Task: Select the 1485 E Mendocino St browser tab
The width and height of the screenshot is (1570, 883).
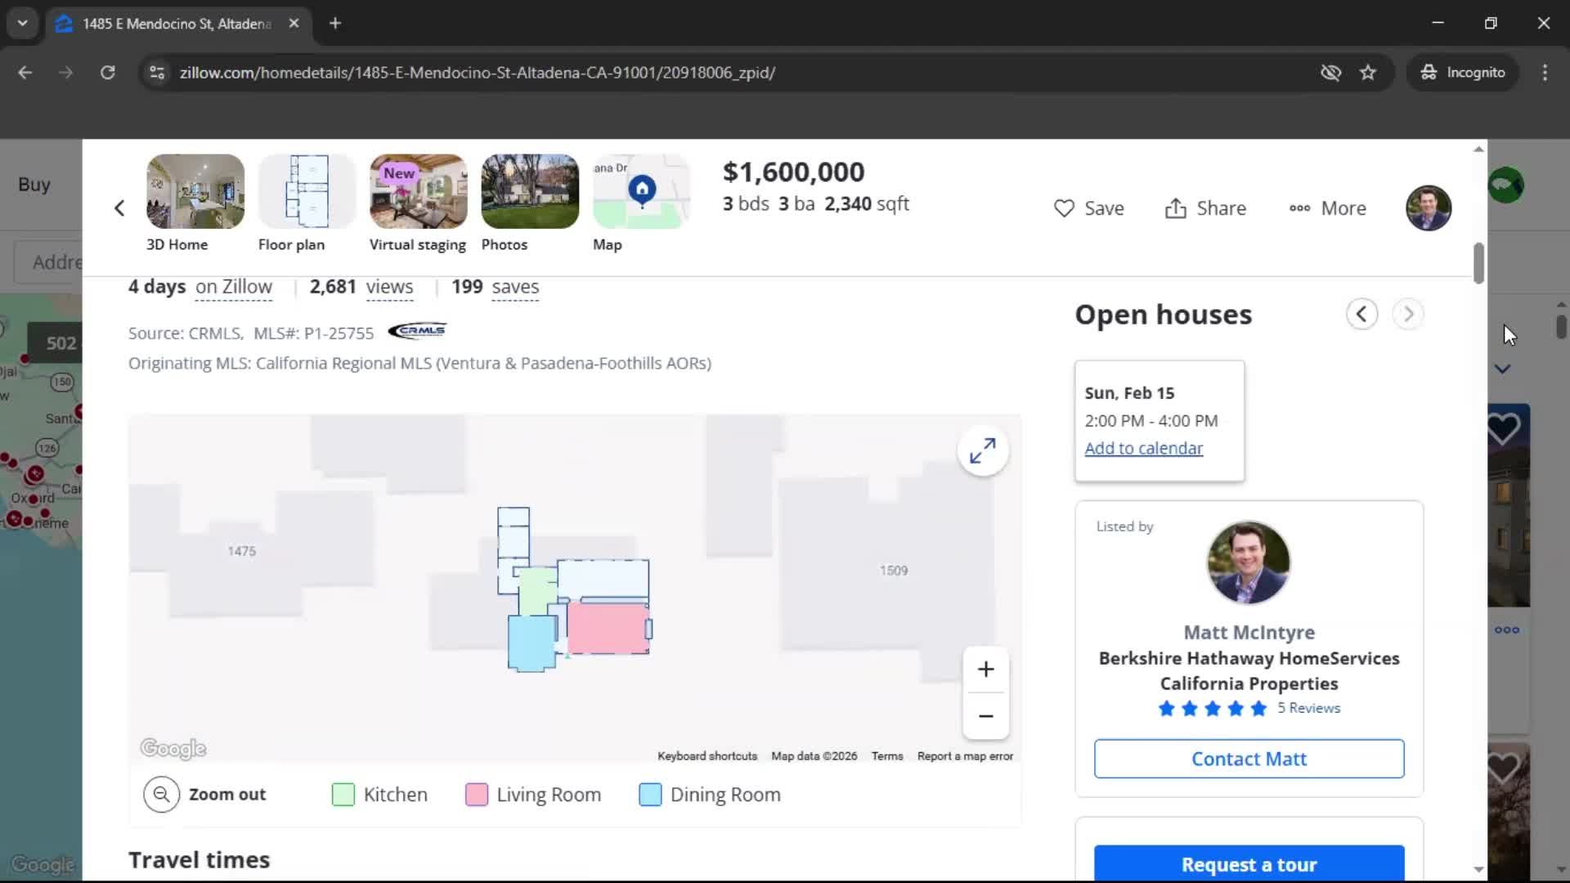Action: pos(164,24)
